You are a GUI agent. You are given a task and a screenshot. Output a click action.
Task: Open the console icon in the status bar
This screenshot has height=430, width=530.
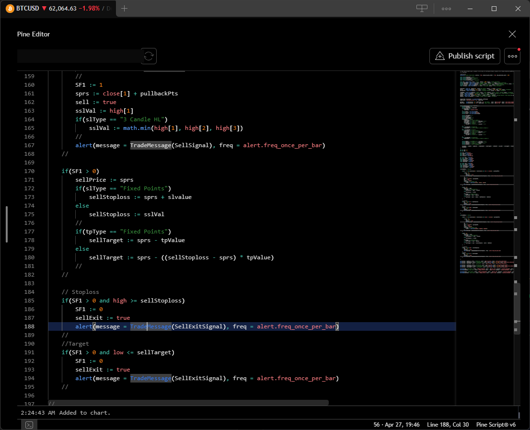29,425
